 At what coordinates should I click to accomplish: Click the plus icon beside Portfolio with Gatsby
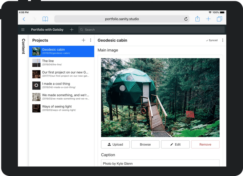click(72, 30)
